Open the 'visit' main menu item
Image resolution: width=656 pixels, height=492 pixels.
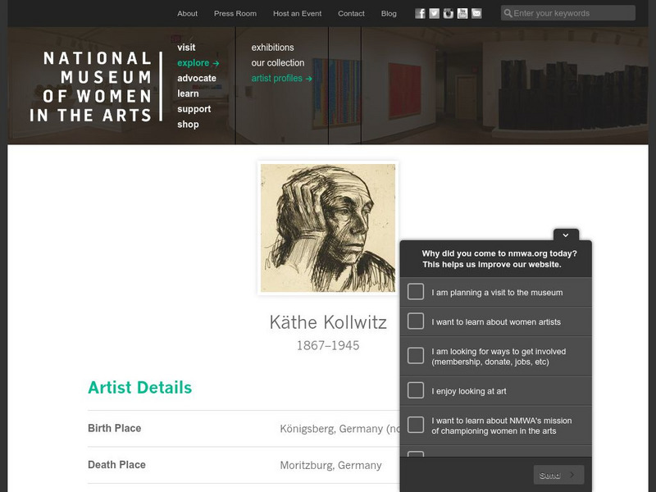click(x=186, y=48)
